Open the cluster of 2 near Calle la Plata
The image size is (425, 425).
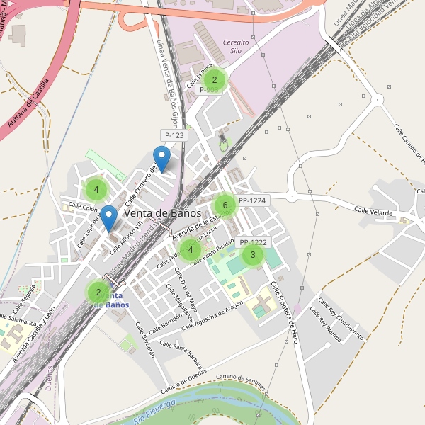coord(215,79)
